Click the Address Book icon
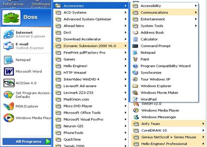207x147 pixels. 135,32
